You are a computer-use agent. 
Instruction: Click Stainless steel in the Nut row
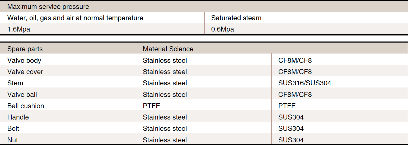165,140
